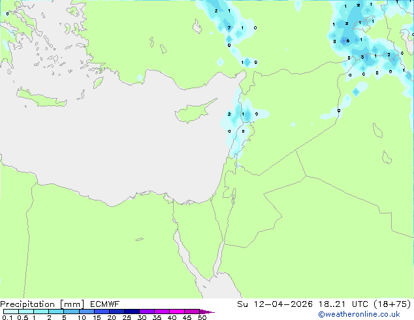Pick the 15–20 mm legend color swatch
The image size is (414, 320).
tap(102, 312)
